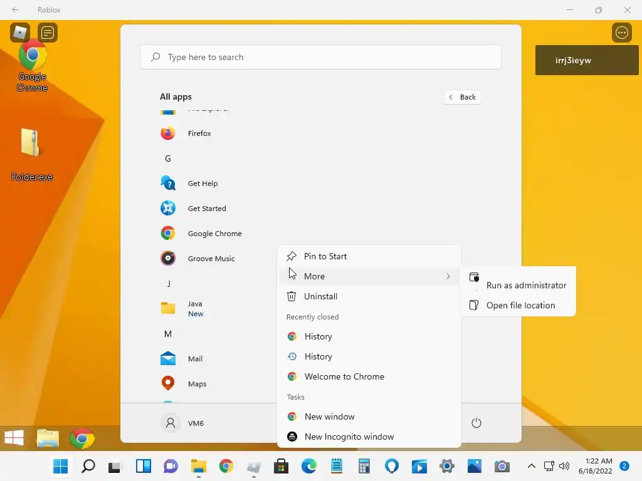Click the Windows 11 Start button
The image size is (642, 481).
click(x=61, y=466)
